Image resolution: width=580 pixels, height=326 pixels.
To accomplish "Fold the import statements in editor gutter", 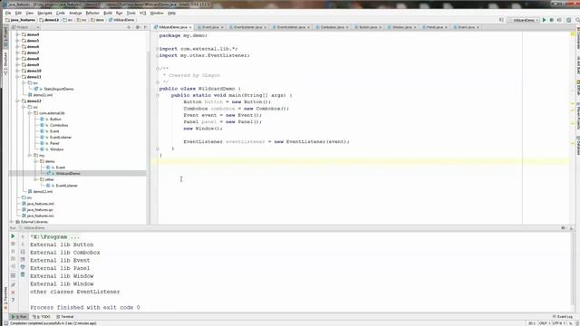I will 158,49.
